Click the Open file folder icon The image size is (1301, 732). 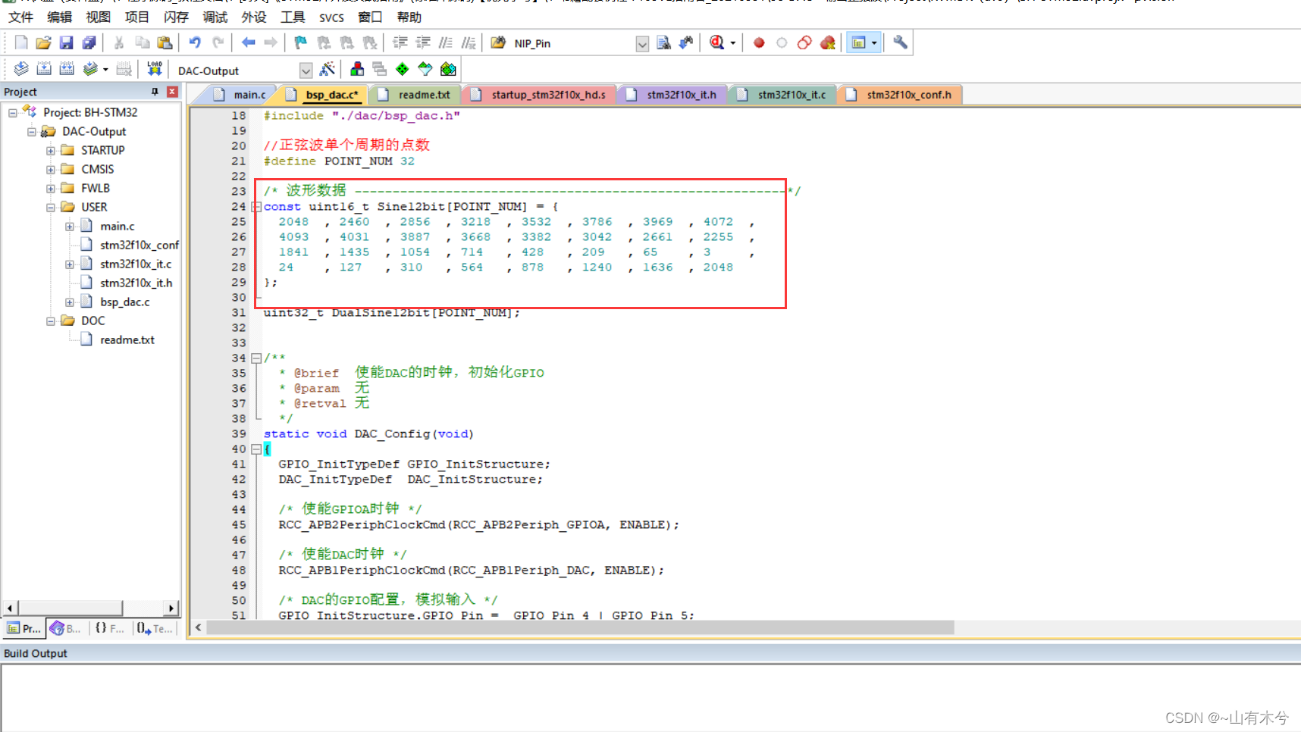coord(43,43)
